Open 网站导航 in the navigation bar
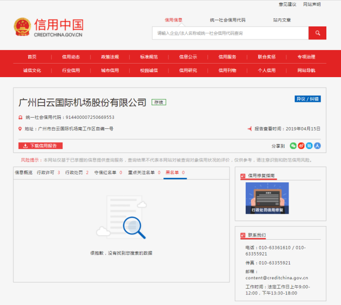 pos(306,70)
